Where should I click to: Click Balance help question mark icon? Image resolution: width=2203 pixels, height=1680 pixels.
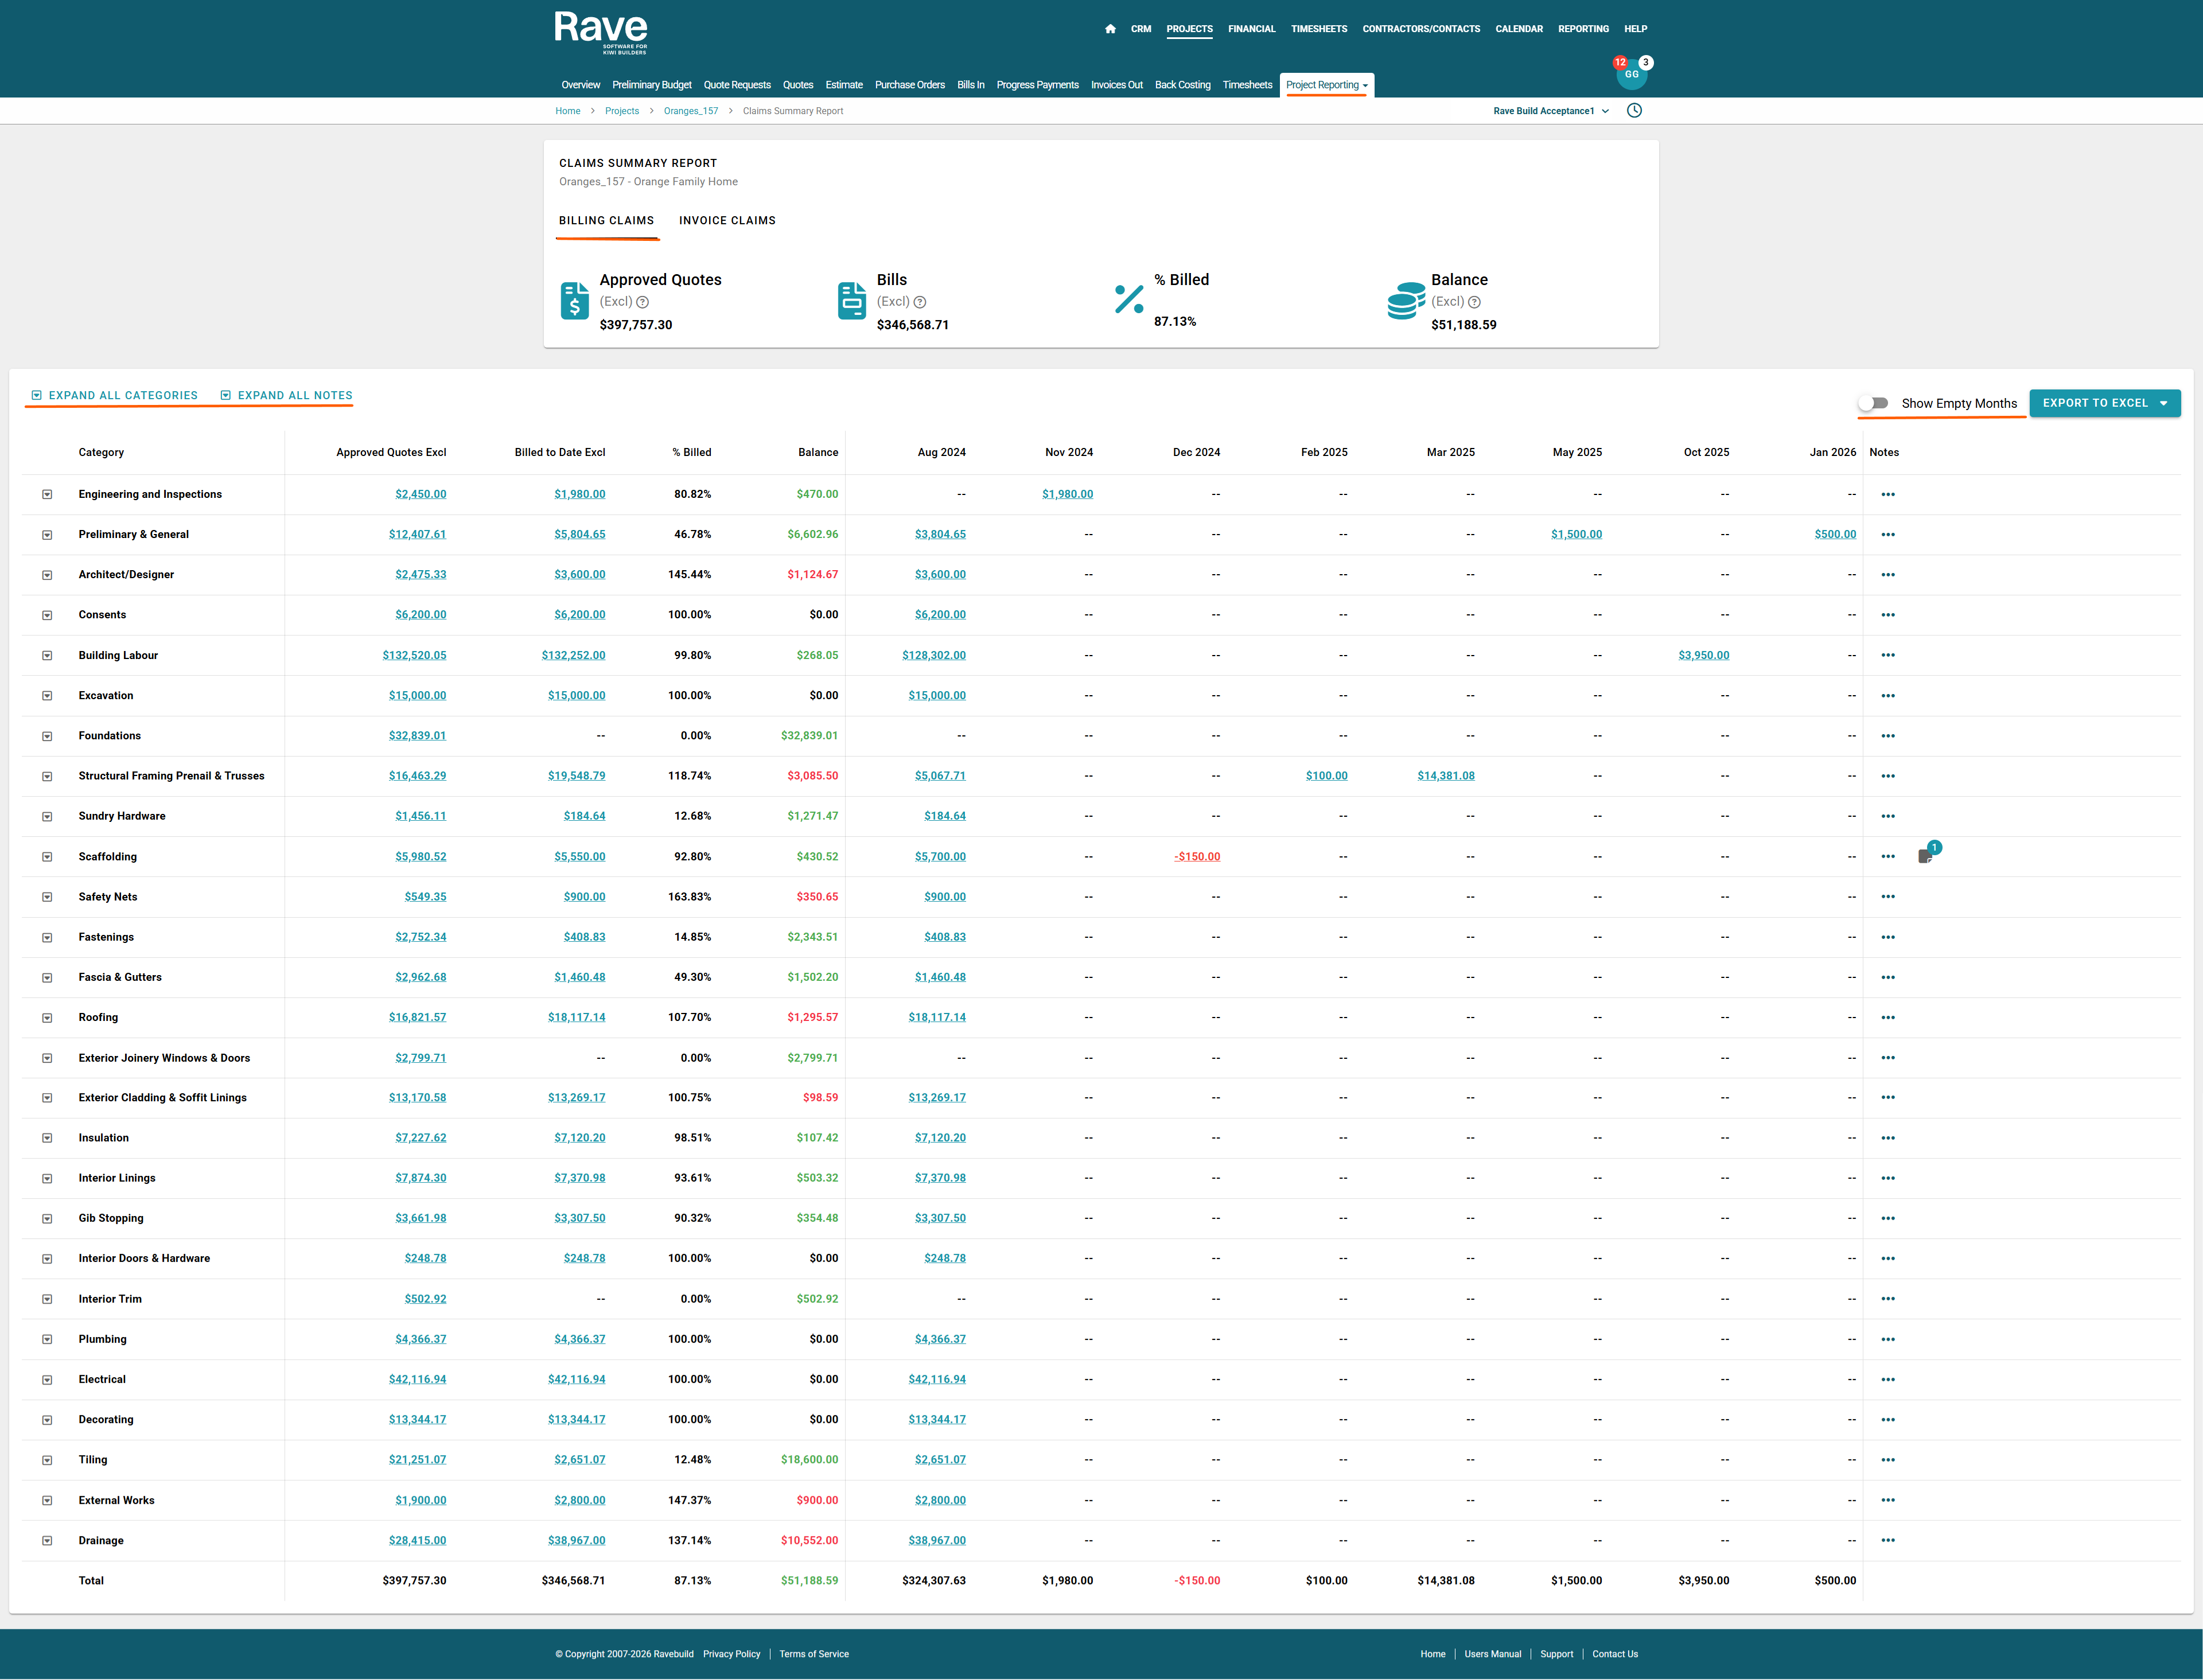[x=1474, y=302]
